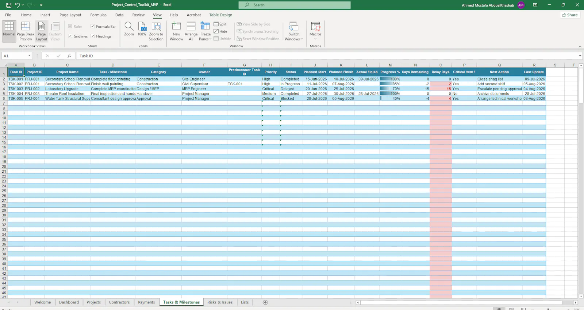Open the File menu
The image size is (584, 310).
8,15
